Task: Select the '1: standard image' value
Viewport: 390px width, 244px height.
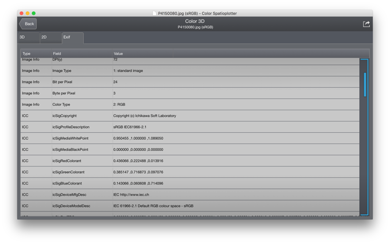Action: pos(128,71)
